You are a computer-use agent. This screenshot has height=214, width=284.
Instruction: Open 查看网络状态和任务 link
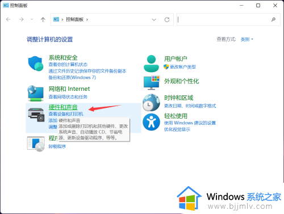68,97
